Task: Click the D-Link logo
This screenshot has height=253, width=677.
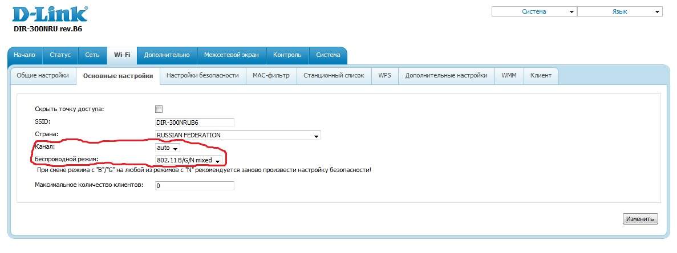Action: [50, 14]
